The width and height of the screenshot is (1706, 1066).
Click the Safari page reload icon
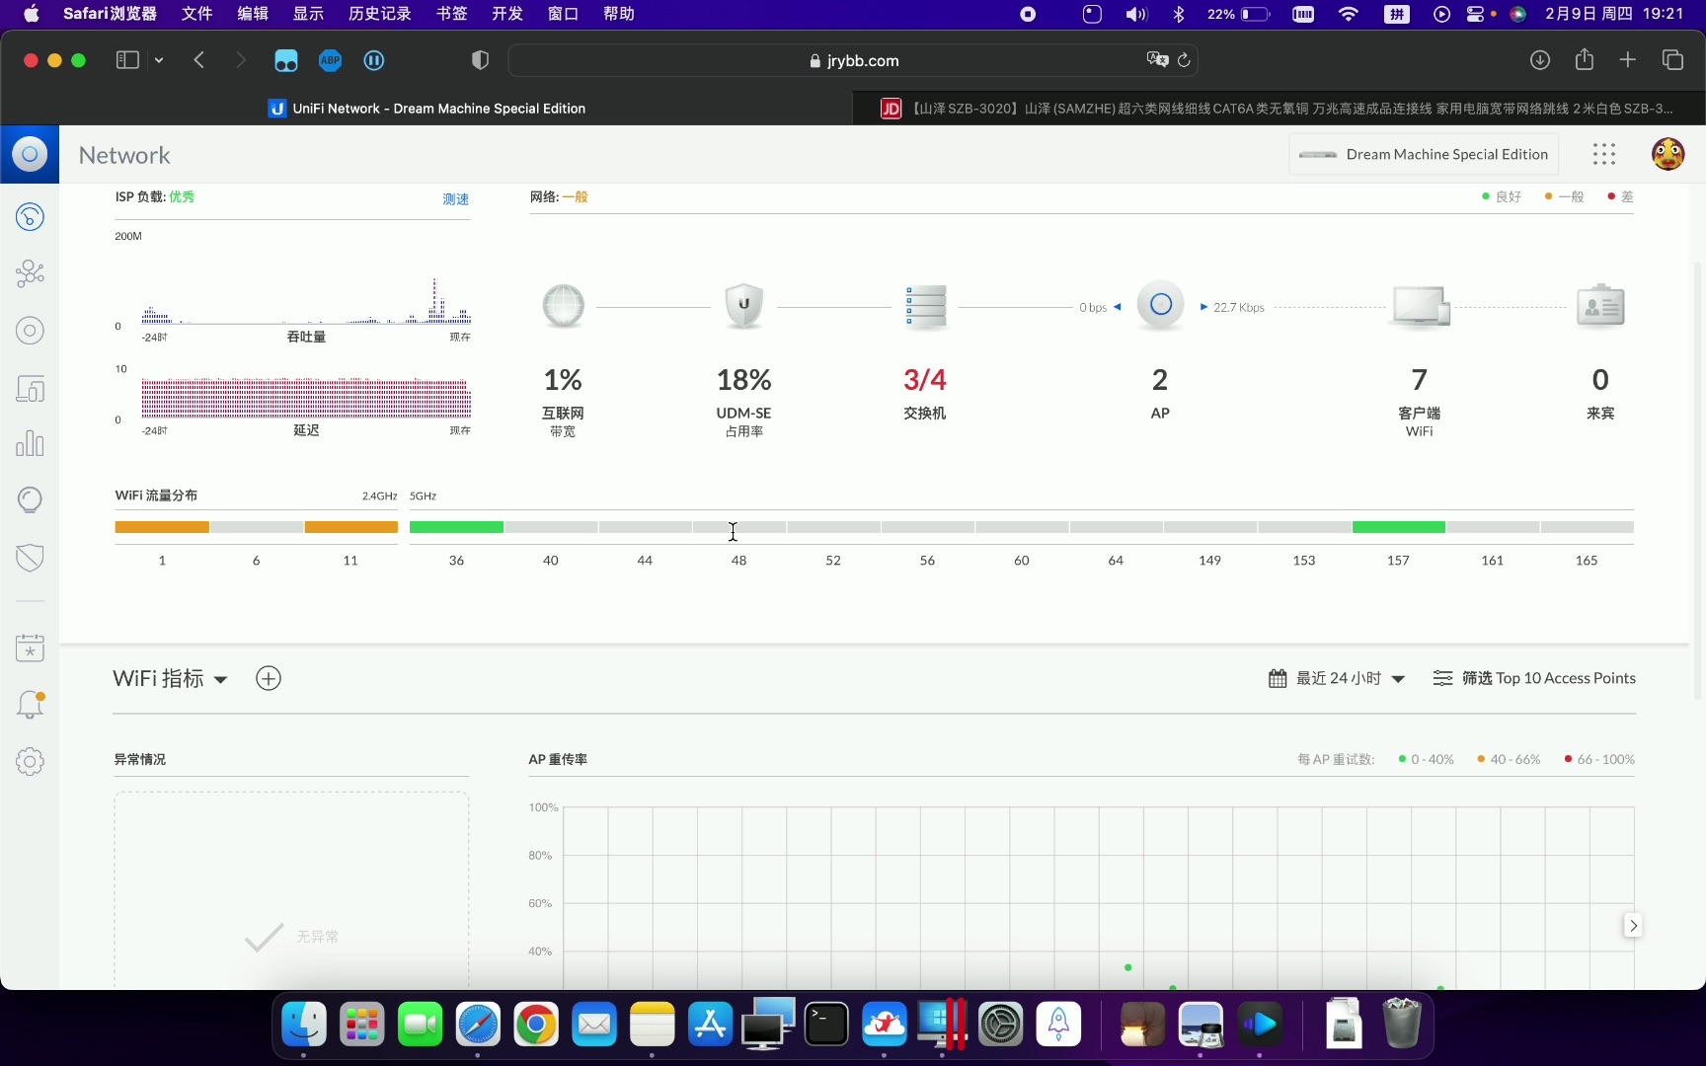(x=1184, y=60)
